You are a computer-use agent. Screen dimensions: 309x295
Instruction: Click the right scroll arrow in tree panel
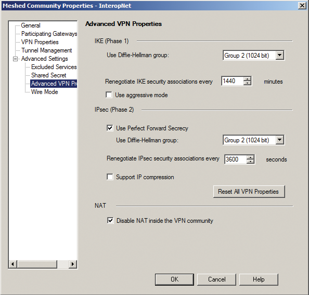coord(73,264)
